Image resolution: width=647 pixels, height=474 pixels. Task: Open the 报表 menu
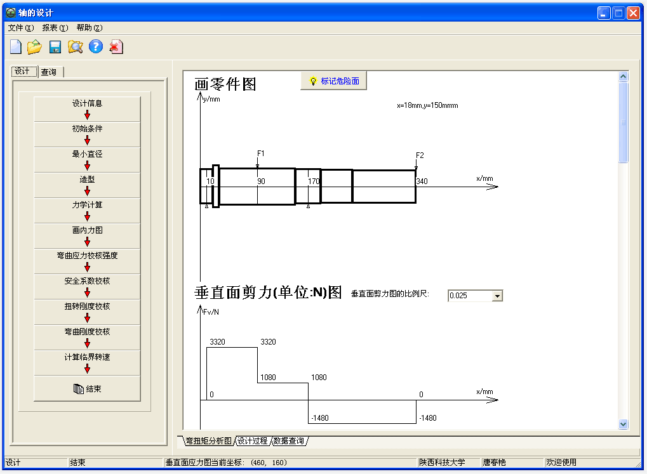tap(55, 28)
